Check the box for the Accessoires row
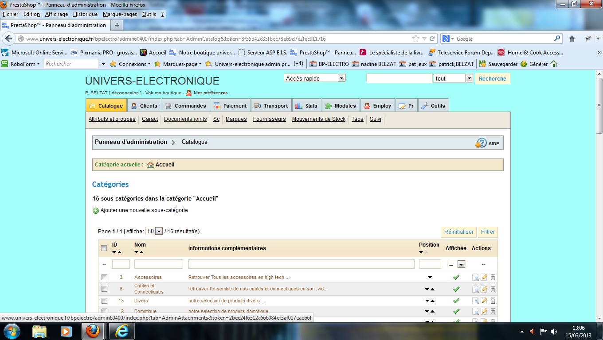Viewport: 603px width, 340px height. click(x=104, y=278)
